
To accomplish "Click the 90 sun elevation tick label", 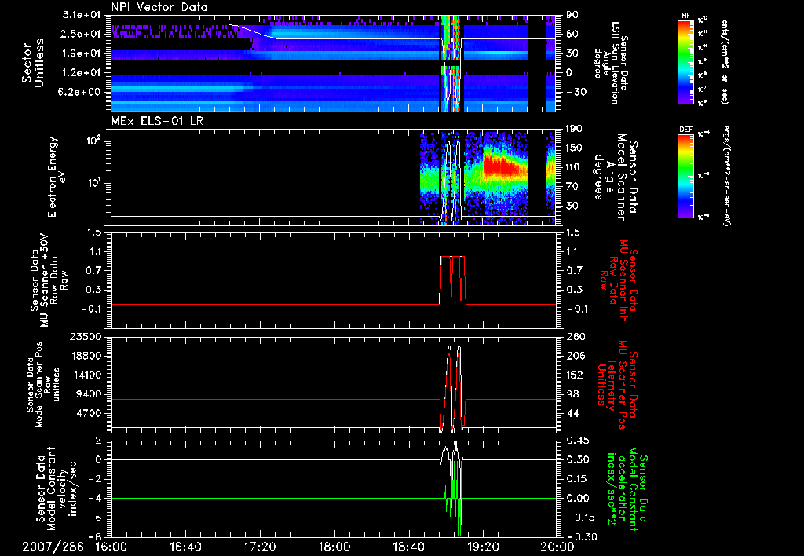I will tap(572, 15).
